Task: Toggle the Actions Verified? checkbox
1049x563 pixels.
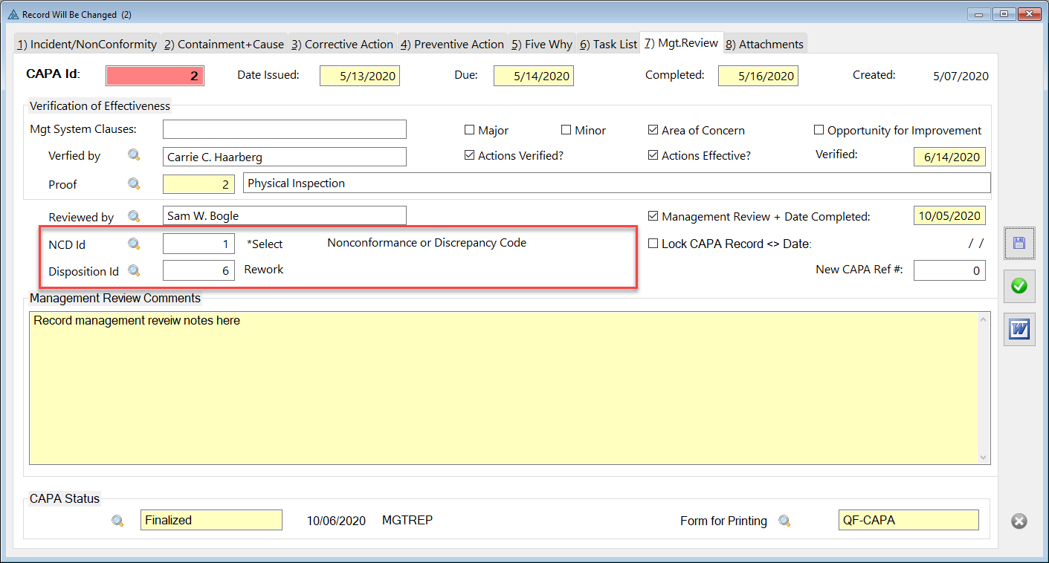Action: [469, 155]
